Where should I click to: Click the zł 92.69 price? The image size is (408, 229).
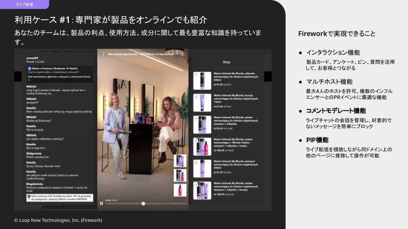(218, 128)
